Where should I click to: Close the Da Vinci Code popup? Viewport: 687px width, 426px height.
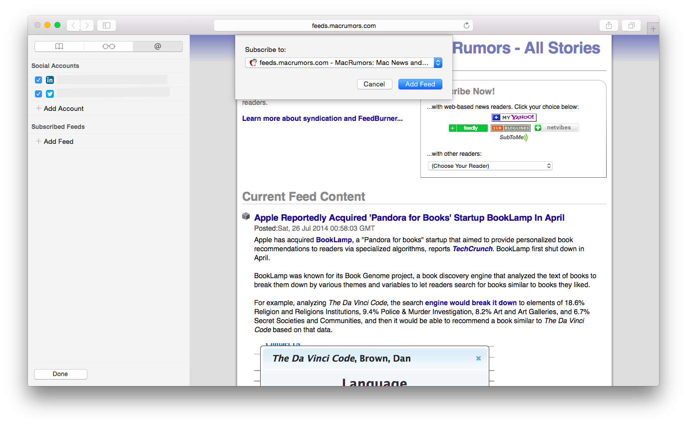[478, 358]
